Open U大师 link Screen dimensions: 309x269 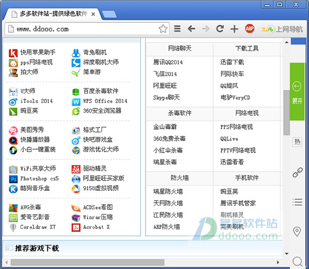28,91
